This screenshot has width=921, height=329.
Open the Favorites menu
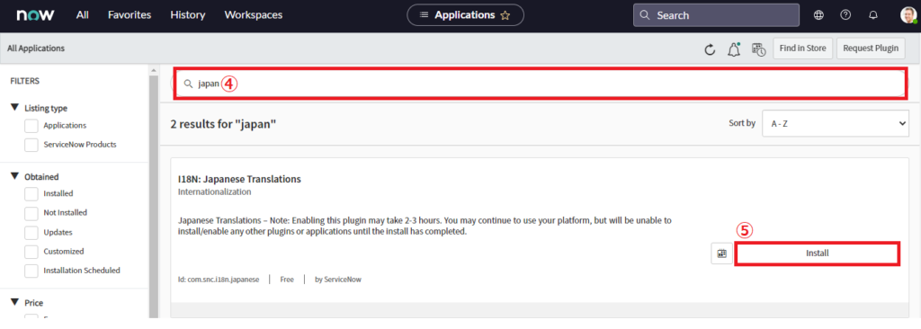tap(130, 15)
